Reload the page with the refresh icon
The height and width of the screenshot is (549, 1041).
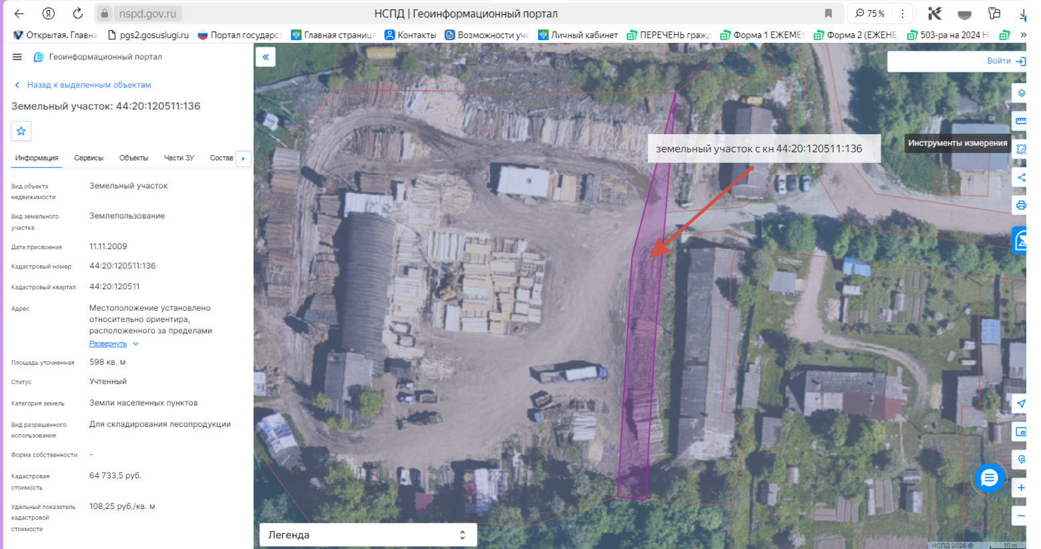point(77,13)
